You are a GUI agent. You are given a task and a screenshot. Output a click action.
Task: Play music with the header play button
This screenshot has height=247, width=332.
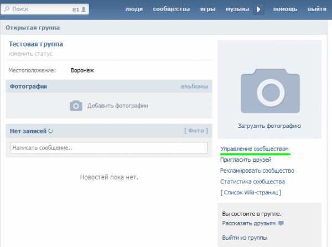coord(258,9)
